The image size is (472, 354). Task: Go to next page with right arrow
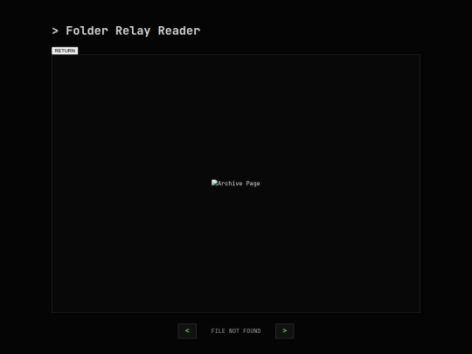tap(284, 330)
